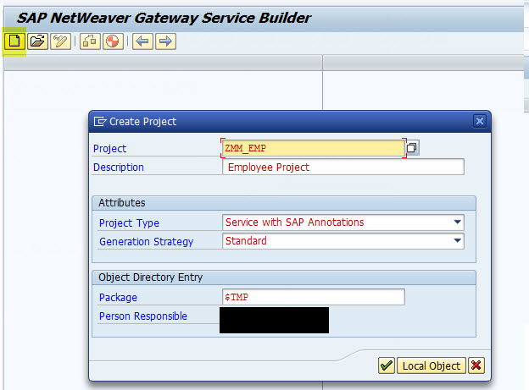Click the Check Project Consistency icon
Screen dimensions: 529x390
[x=90, y=41]
